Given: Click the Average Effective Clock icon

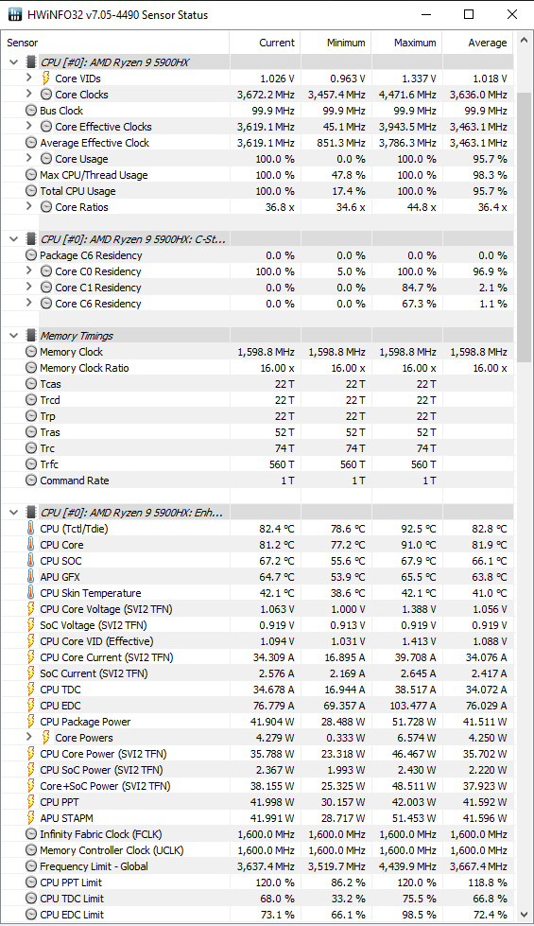Looking at the screenshot, I should [31, 142].
